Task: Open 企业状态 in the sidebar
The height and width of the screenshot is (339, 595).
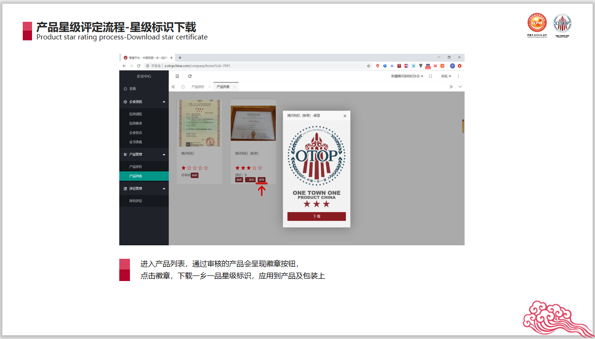Action: point(144,133)
